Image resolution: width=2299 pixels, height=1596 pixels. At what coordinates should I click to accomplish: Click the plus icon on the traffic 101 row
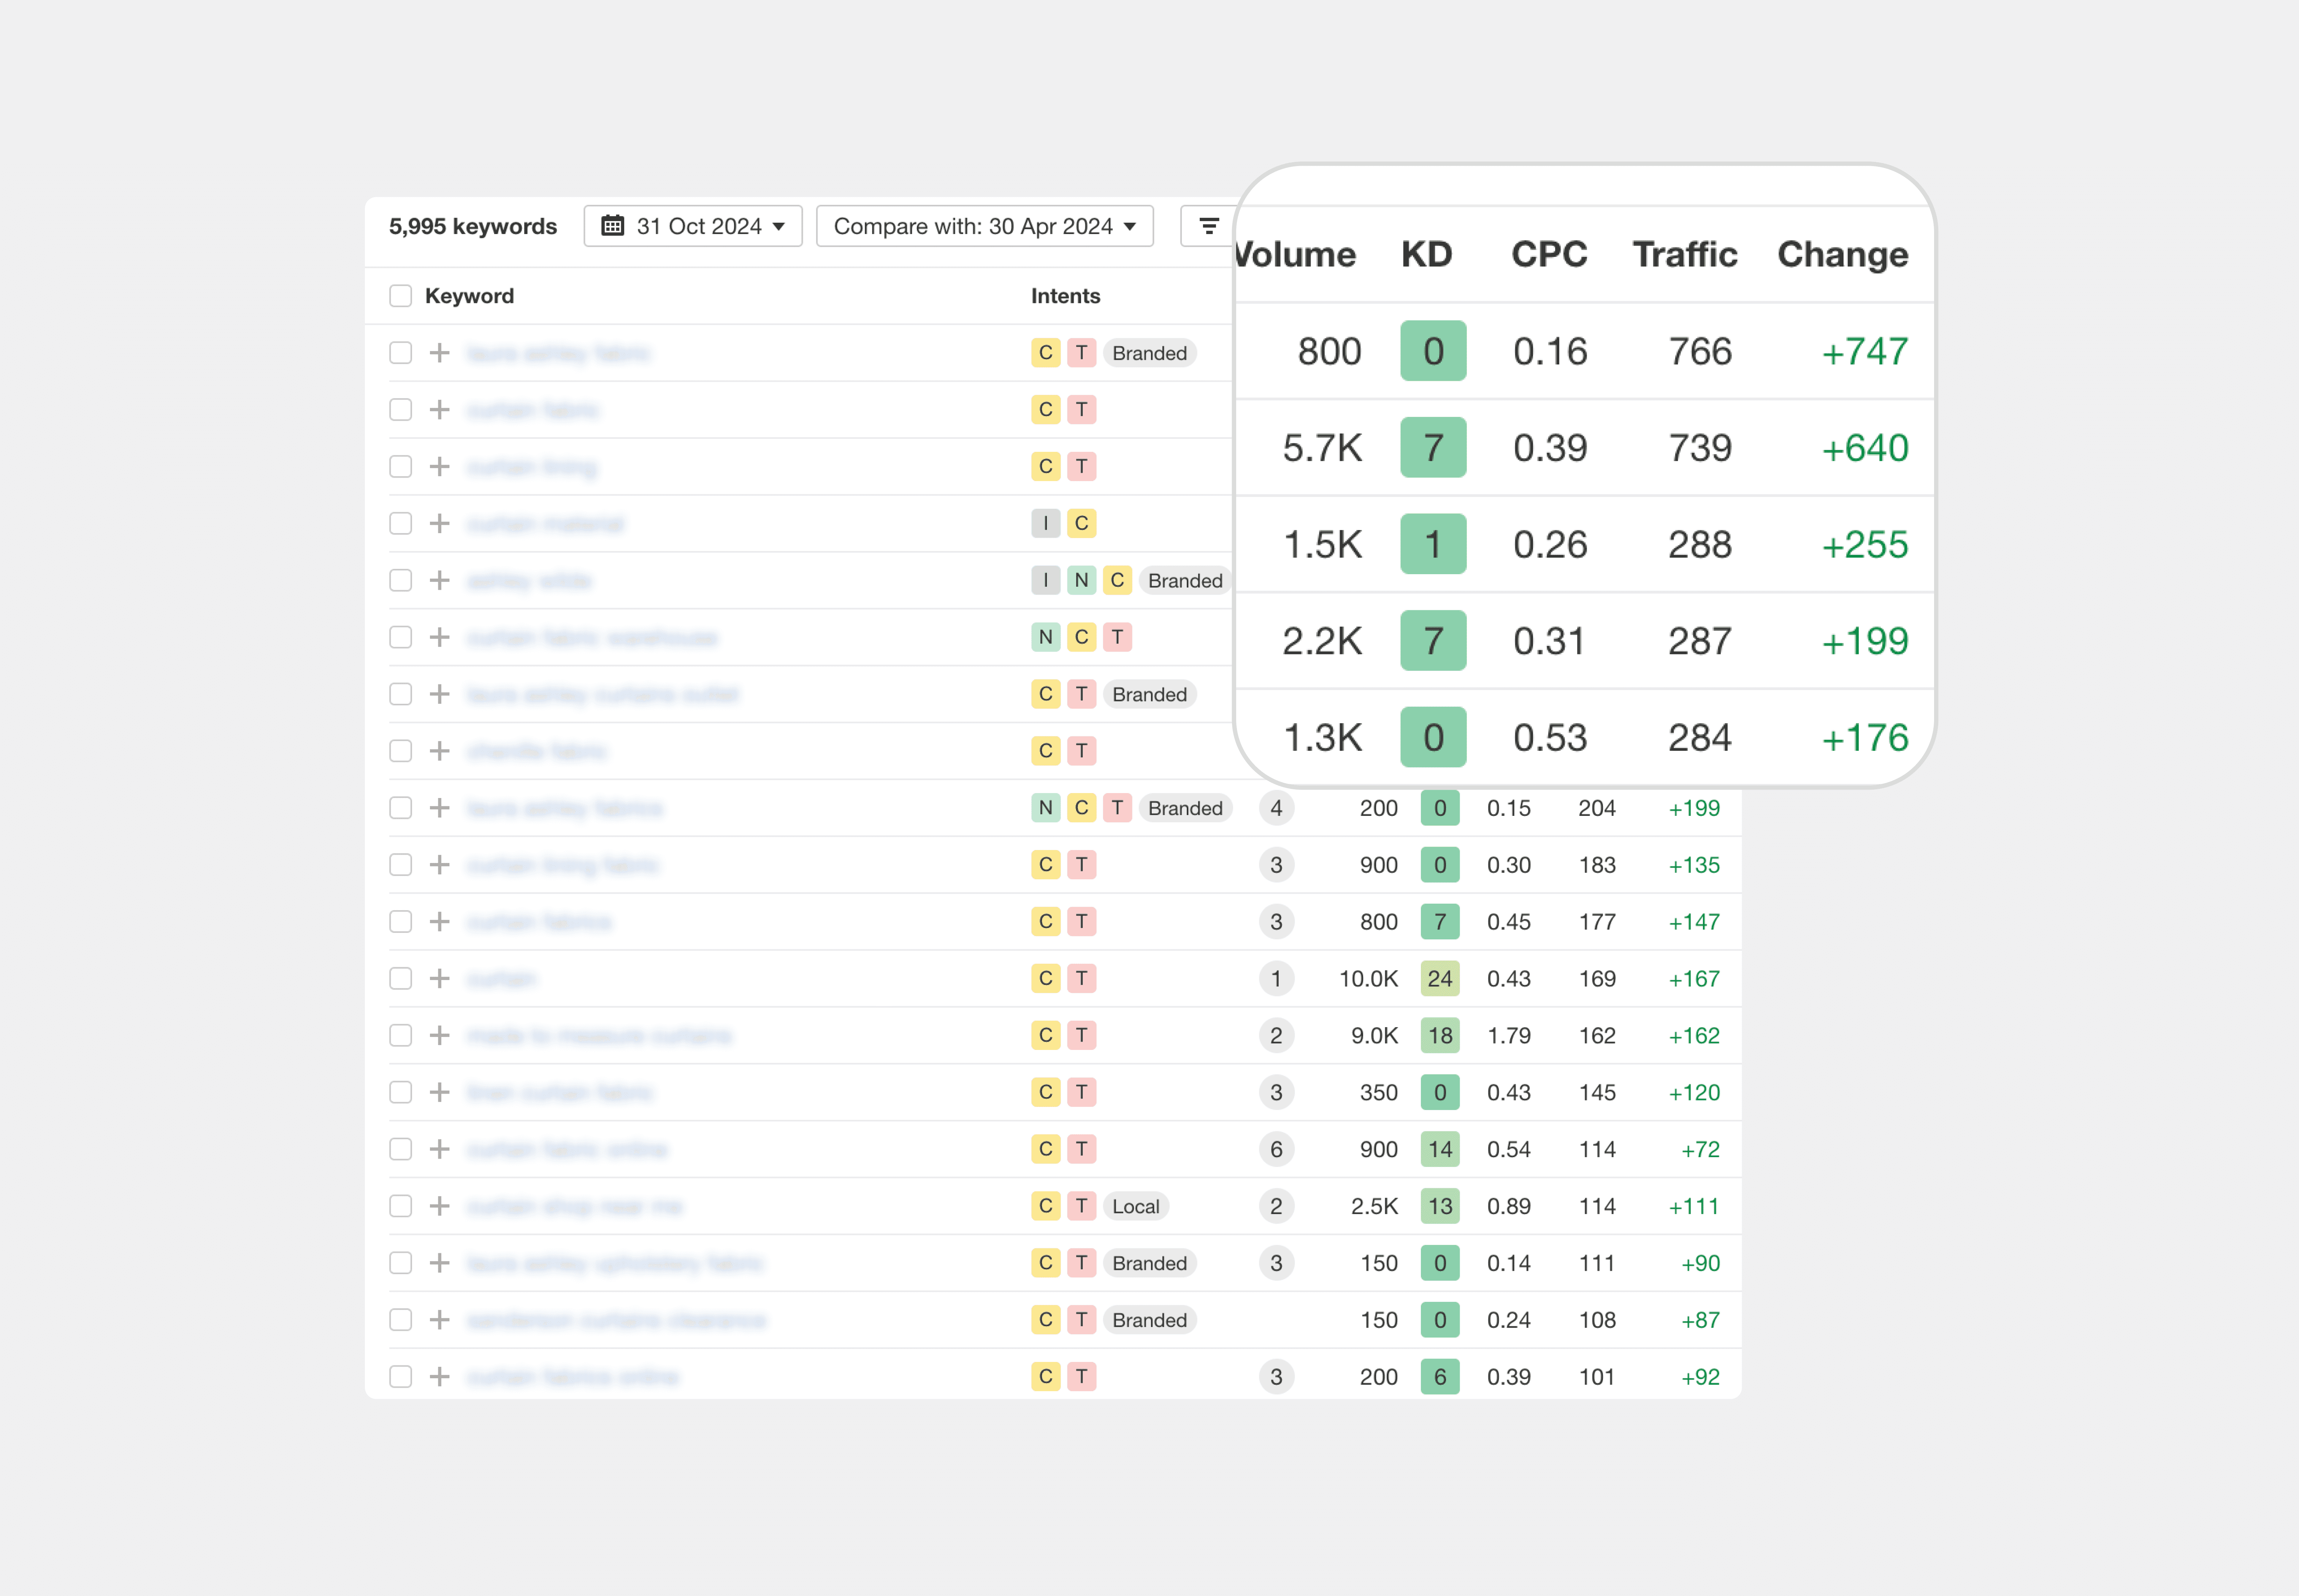click(439, 1377)
